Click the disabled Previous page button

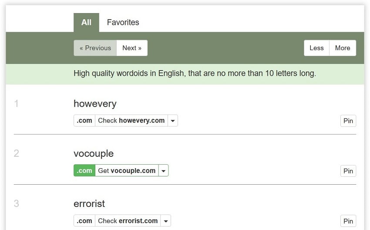[95, 48]
